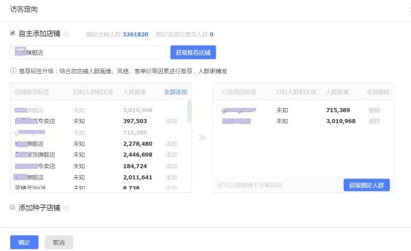
Task: Delete the selected tag with 715,389 people
Action: [x=374, y=110]
